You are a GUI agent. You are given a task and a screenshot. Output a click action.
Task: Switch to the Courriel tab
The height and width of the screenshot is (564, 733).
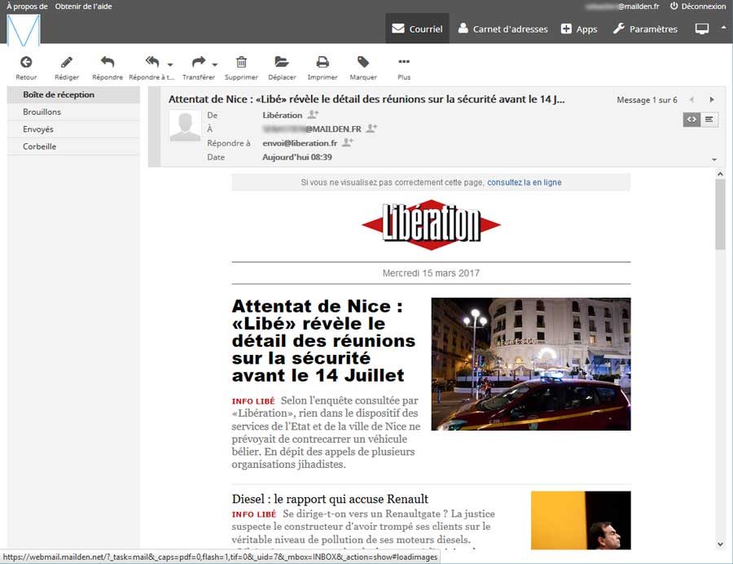(417, 29)
